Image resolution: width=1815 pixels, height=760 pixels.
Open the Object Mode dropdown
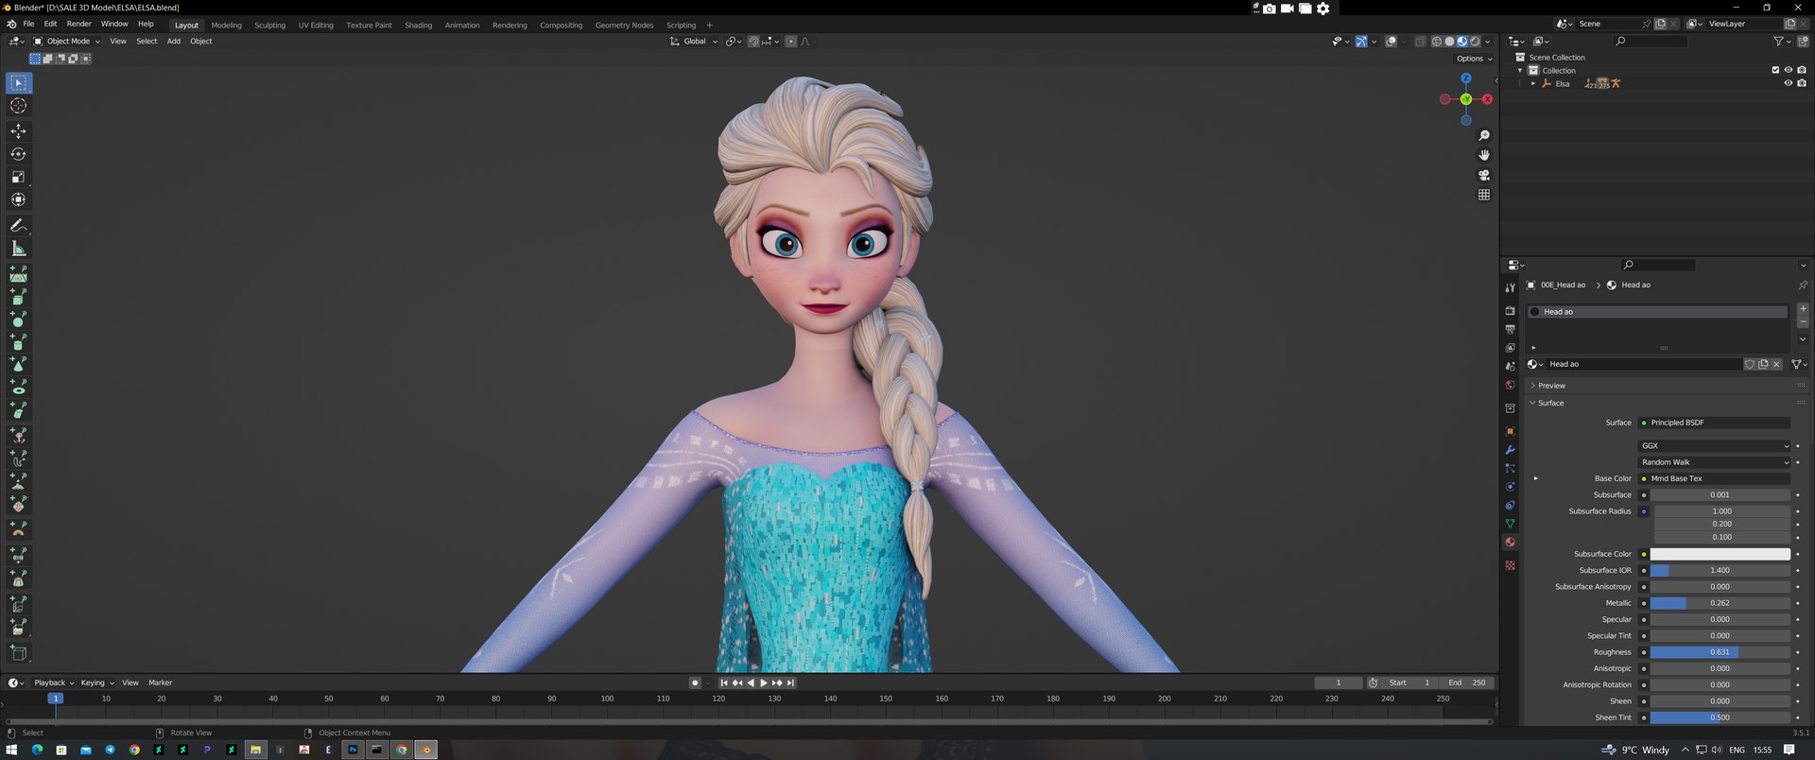(x=66, y=42)
